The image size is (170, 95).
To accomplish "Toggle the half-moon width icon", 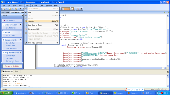I will click(132, 89).
